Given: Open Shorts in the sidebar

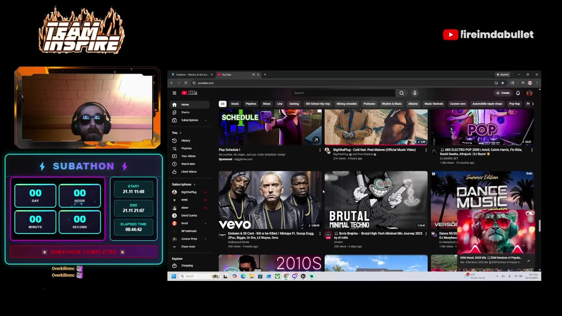Looking at the screenshot, I should (190, 112).
